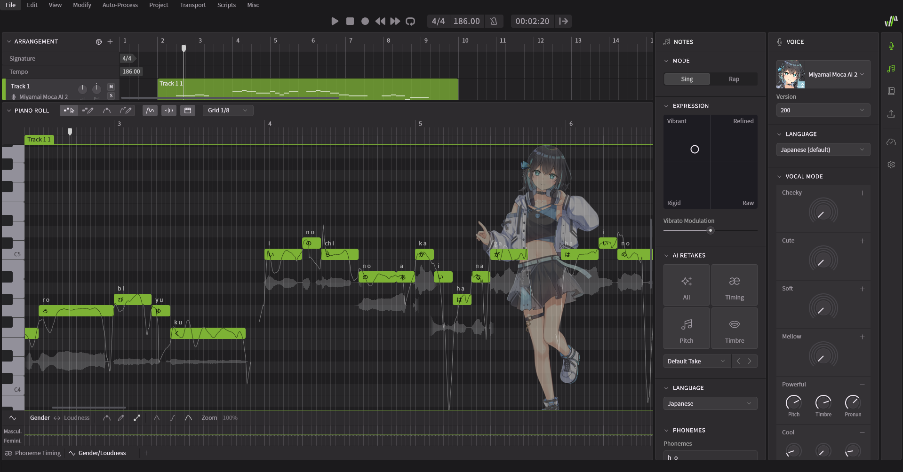
Task: Generate AI retake for All
Action: point(687,285)
